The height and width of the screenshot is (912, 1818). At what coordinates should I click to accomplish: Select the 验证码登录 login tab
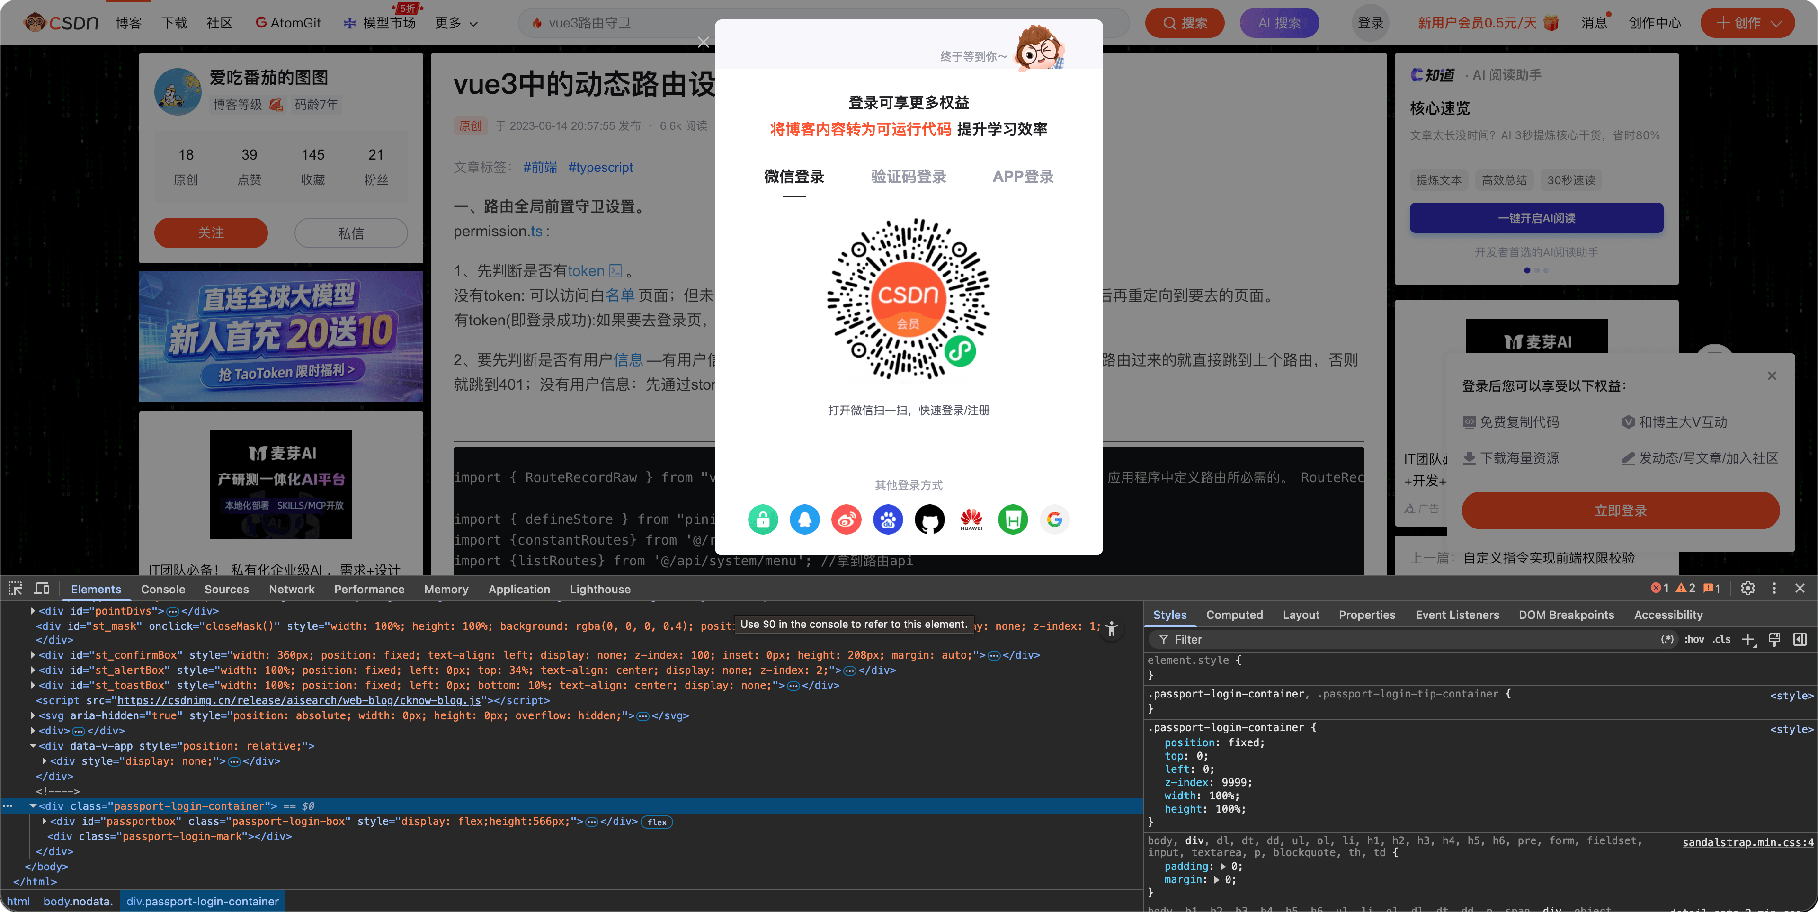click(x=909, y=177)
